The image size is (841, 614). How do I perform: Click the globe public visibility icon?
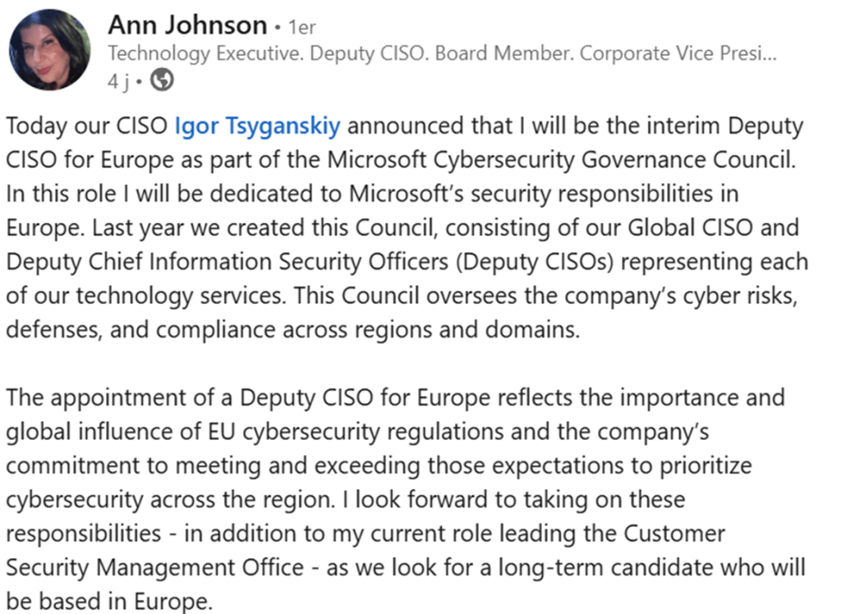[x=163, y=80]
